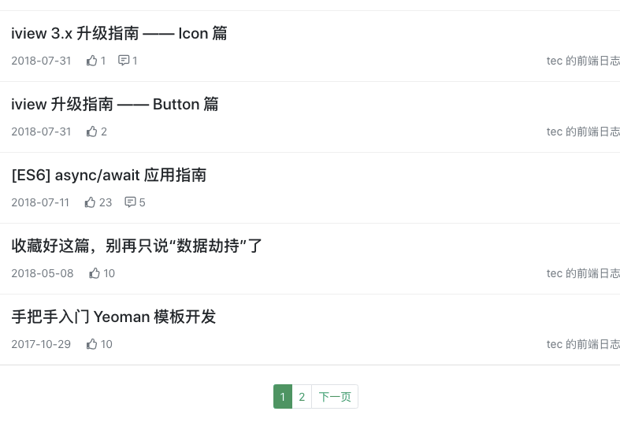Open the comments icon for the iview 3.x Icon post

124,61
